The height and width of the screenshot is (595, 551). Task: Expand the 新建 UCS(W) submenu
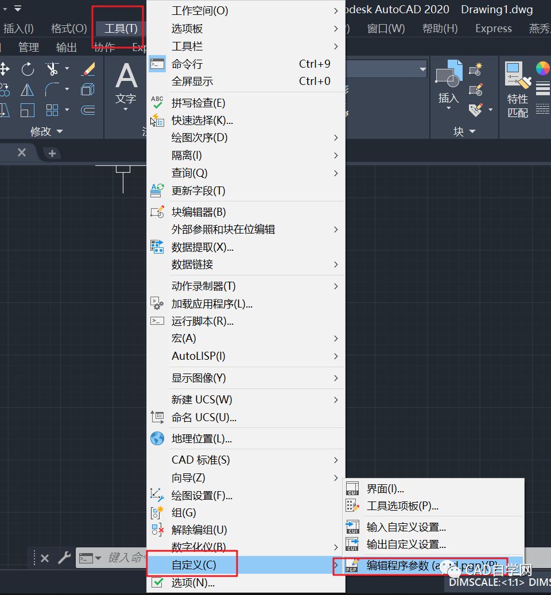click(246, 399)
